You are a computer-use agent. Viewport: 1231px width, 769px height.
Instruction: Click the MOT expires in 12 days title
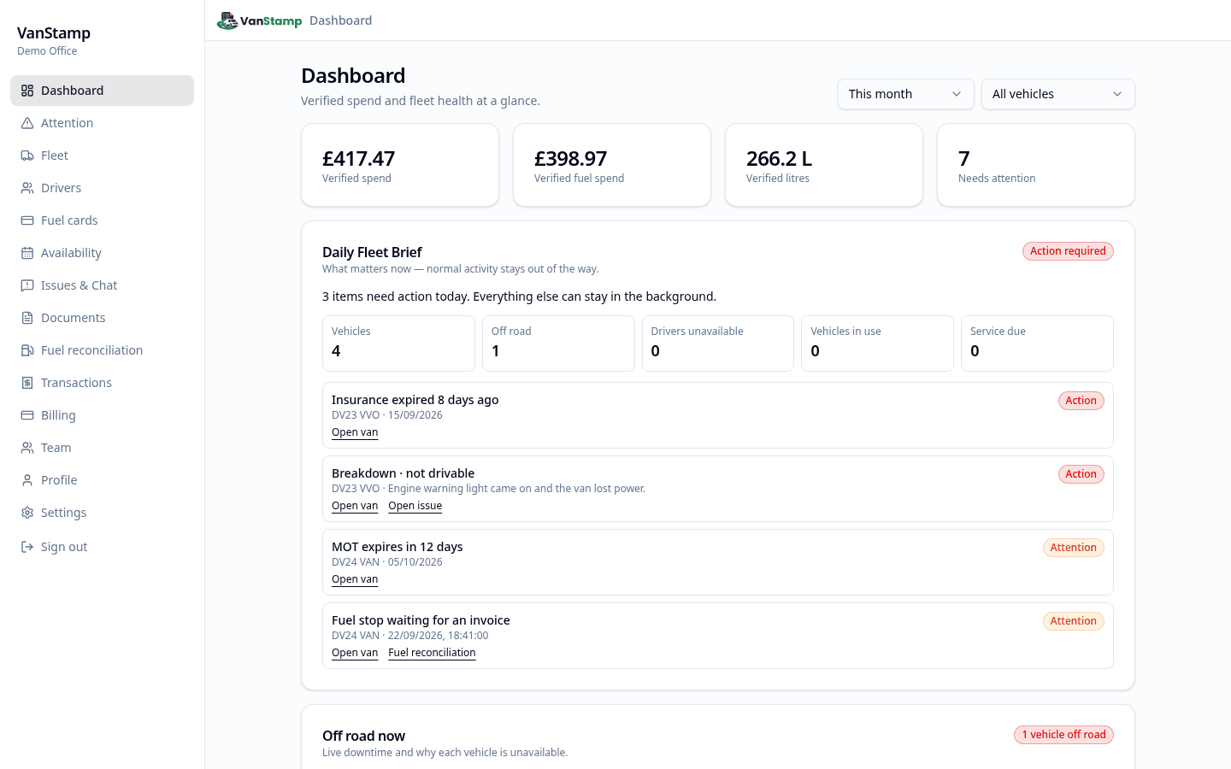click(x=397, y=547)
